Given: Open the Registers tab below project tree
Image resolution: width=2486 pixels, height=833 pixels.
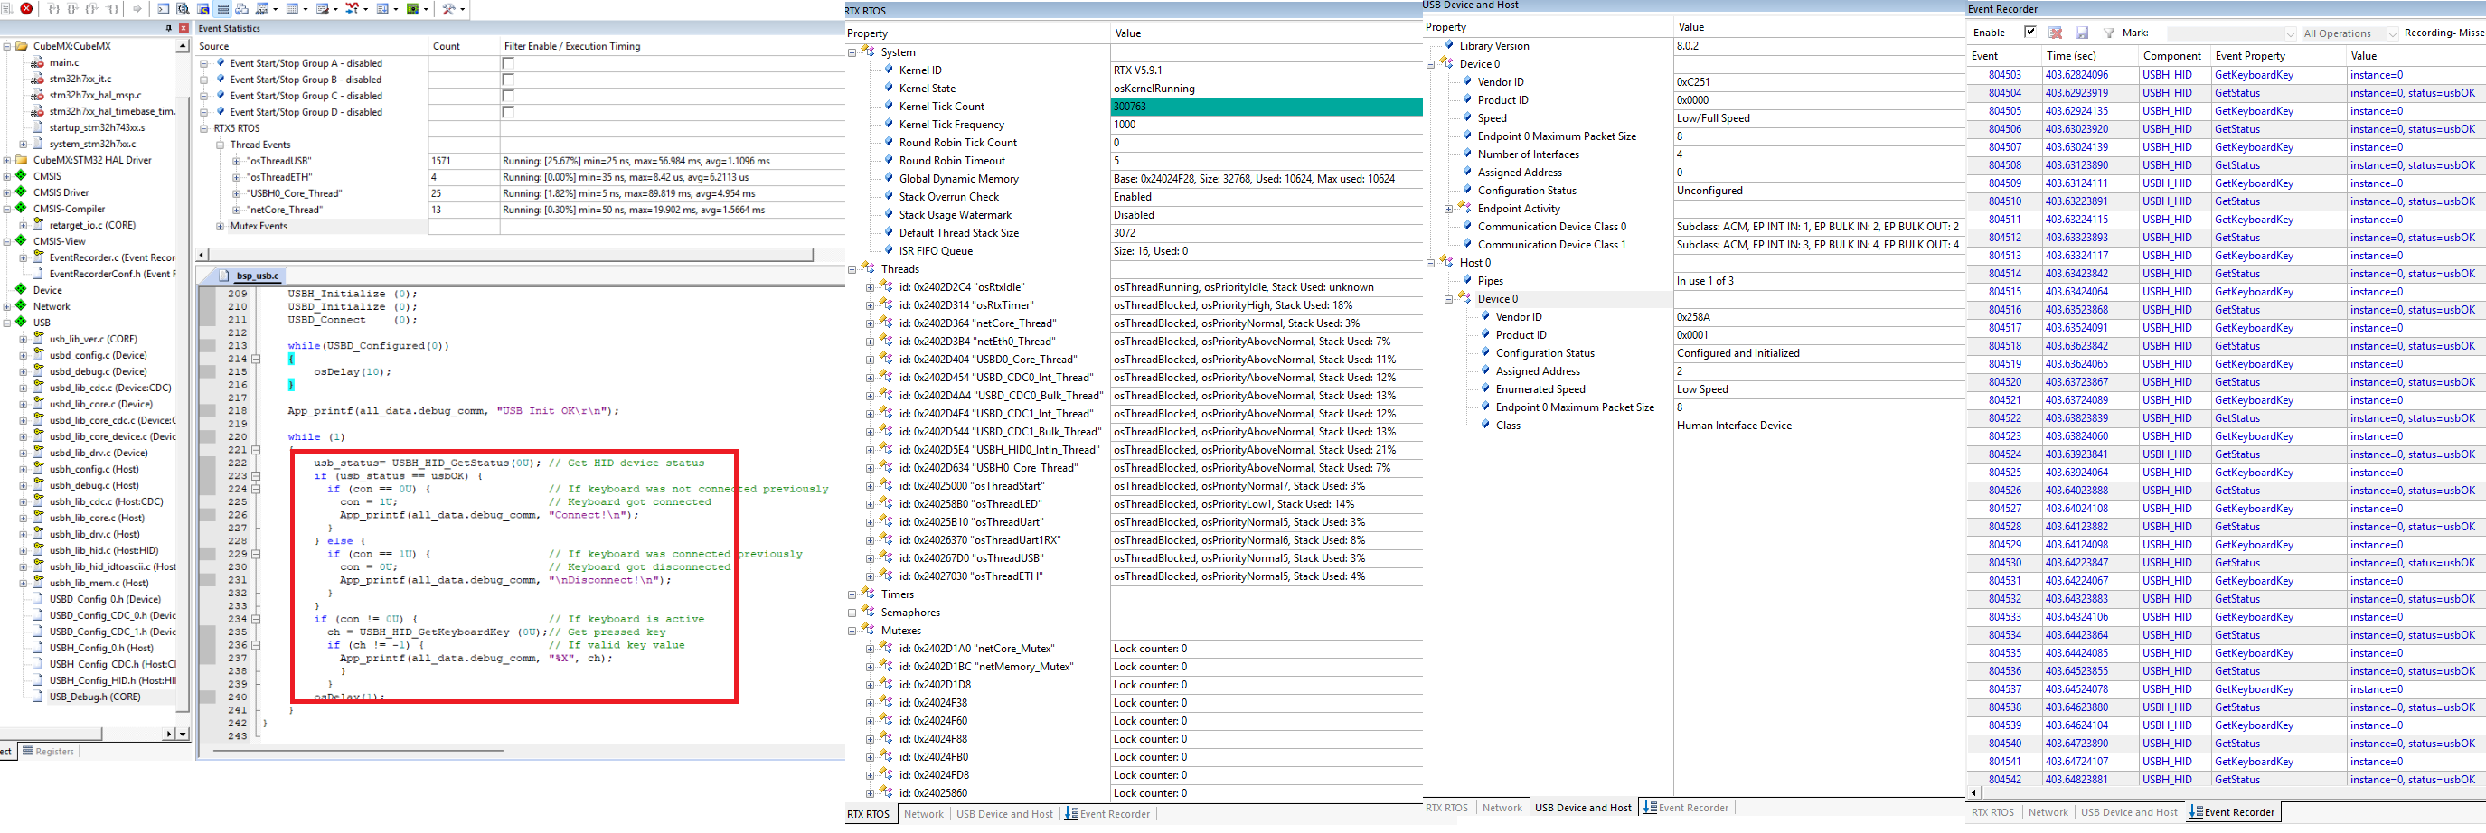Looking at the screenshot, I should pos(48,752).
